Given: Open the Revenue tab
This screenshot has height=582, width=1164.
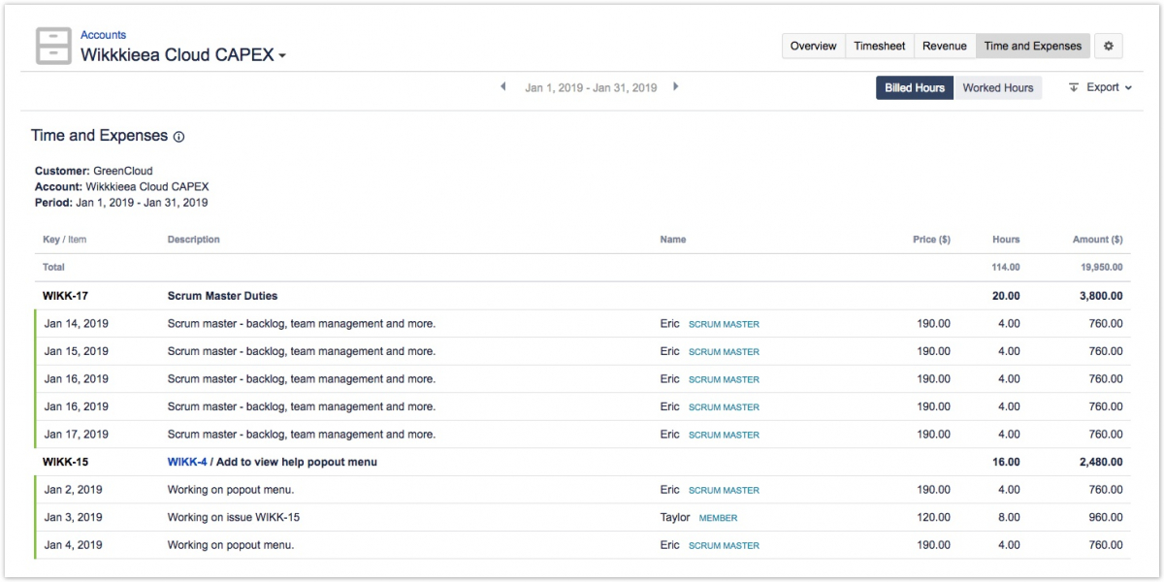Looking at the screenshot, I should (944, 46).
